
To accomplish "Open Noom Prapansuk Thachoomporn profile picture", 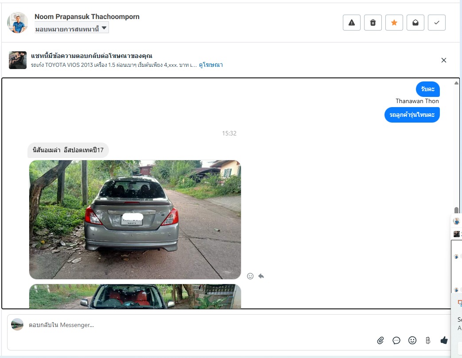I will point(17,23).
